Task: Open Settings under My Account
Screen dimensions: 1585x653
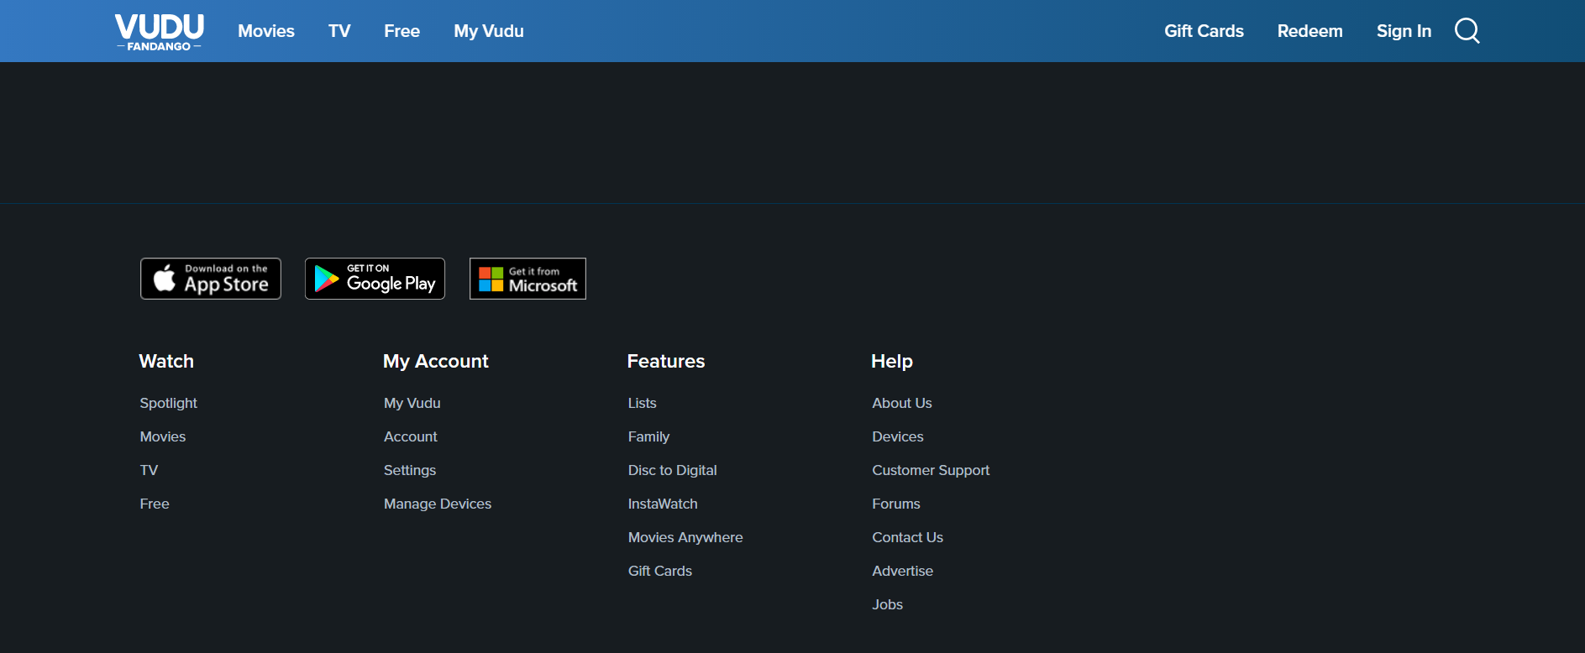Action: 410,470
